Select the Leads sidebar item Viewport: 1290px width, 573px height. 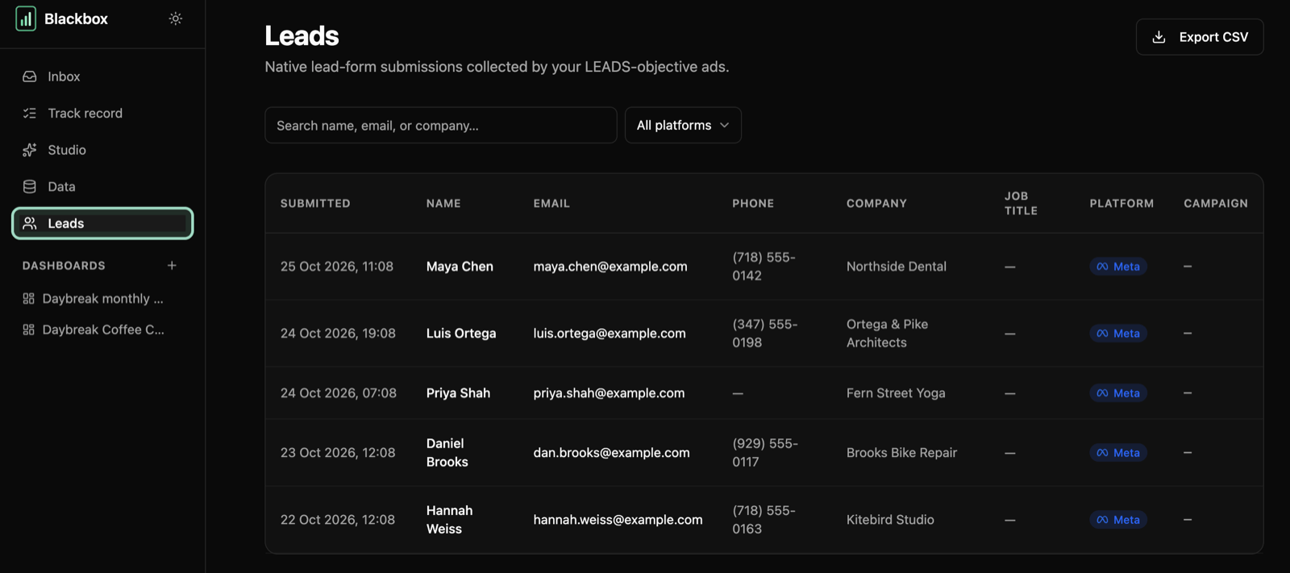[x=102, y=223]
